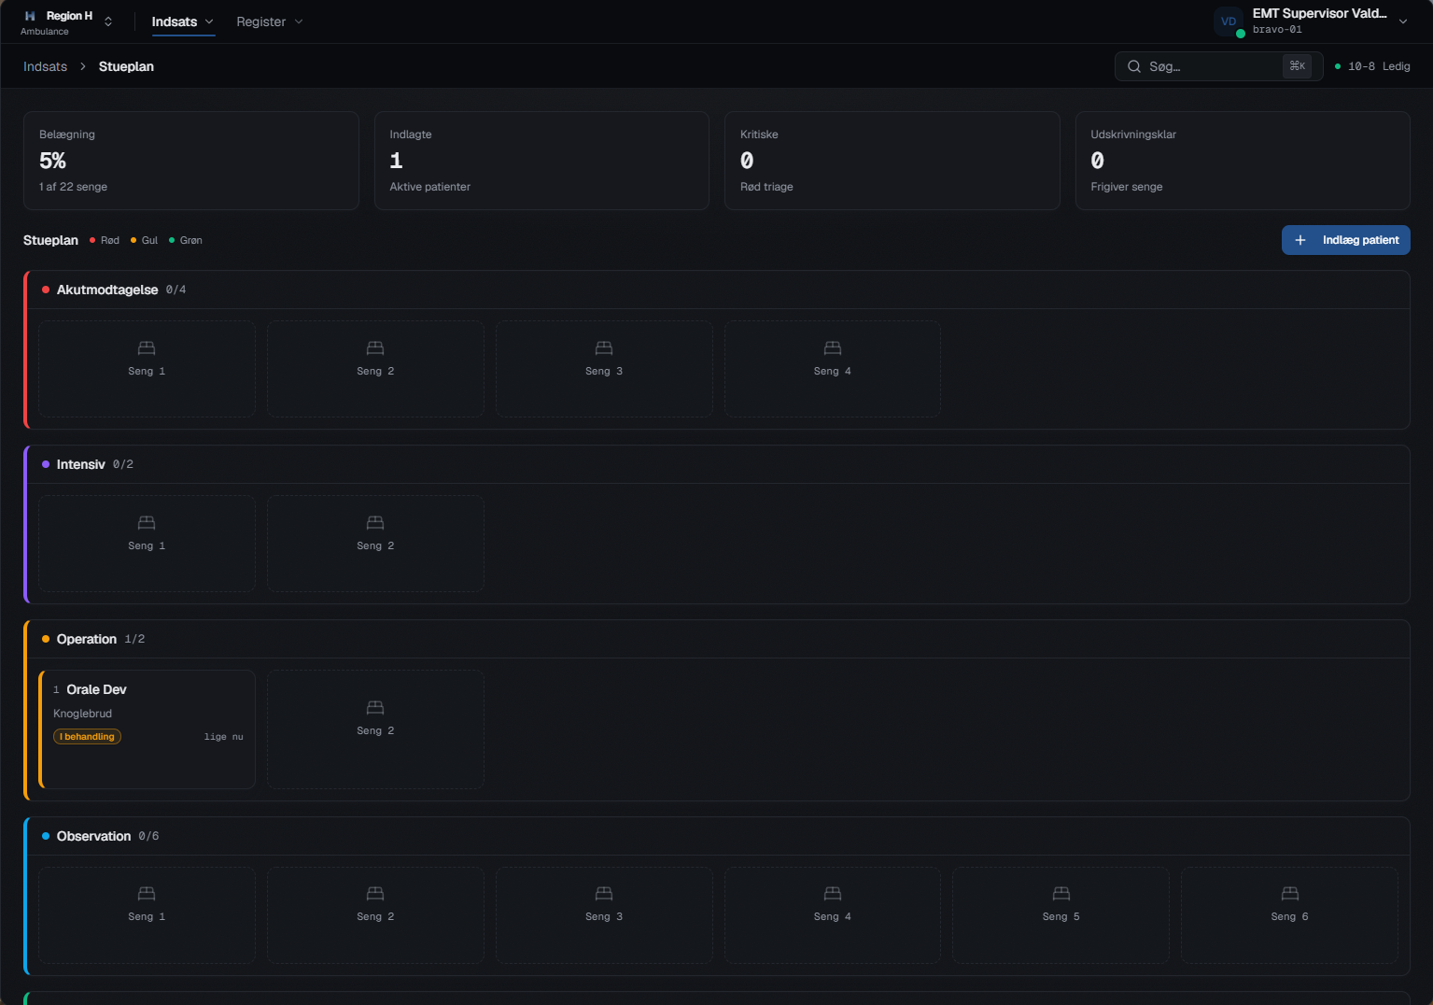Click the bed icon in Akutmodtagelse Seng 1
The image size is (1433, 1005).
147,348
